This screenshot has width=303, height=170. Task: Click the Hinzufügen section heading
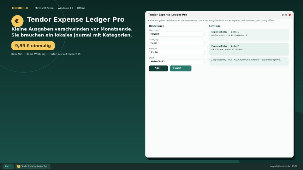(x=157, y=26)
